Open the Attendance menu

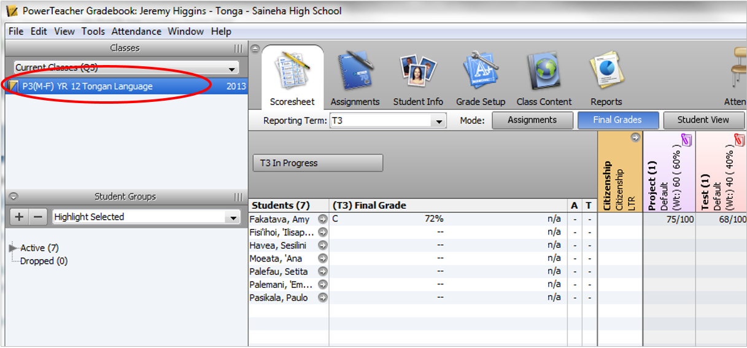pyautogui.click(x=136, y=31)
